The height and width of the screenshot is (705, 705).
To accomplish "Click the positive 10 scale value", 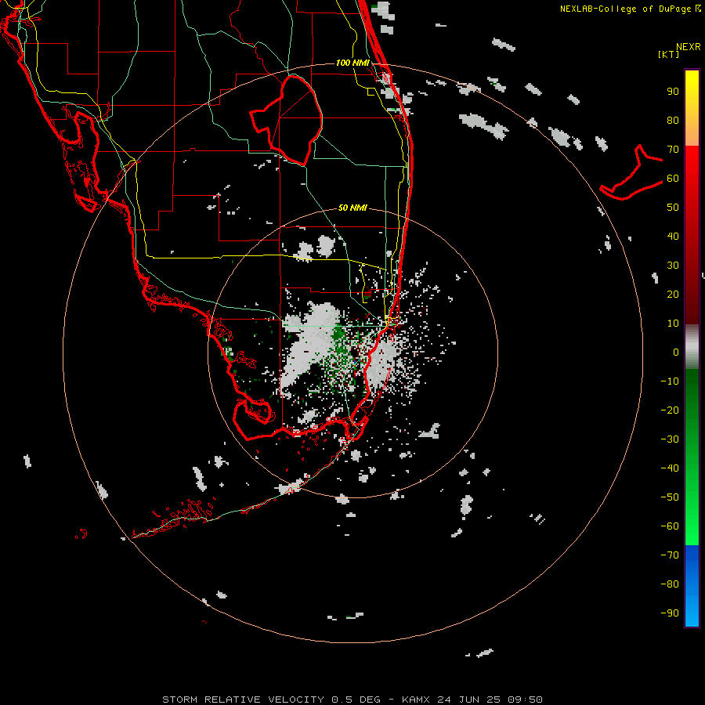I will pos(673,324).
